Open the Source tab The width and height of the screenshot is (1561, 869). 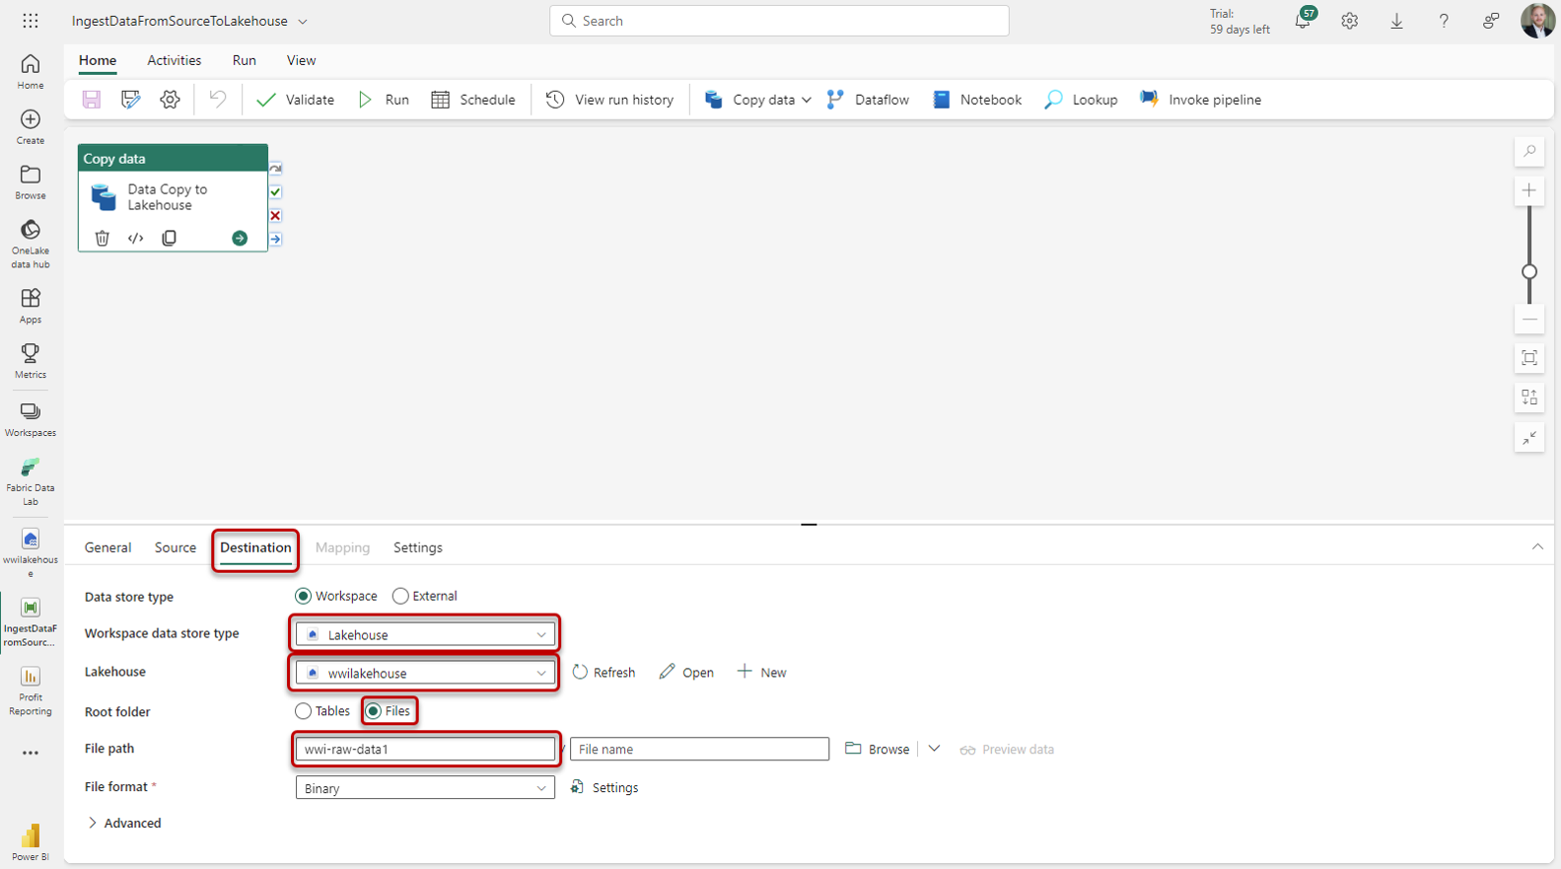pos(176,547)
